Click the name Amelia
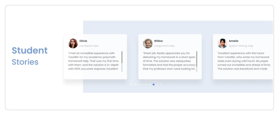279x115 pixels. pos(233,41)
